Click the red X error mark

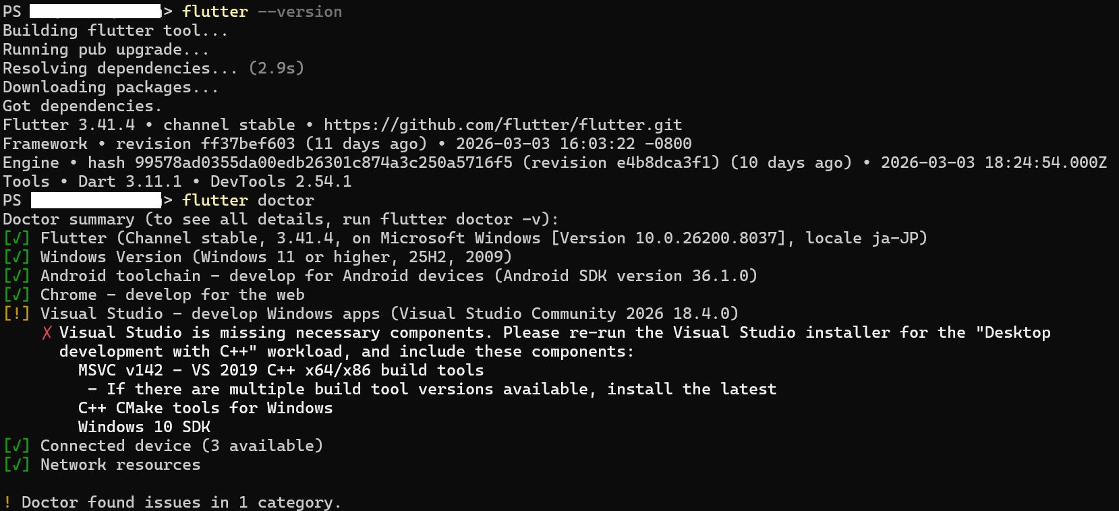tap(47, 333)
